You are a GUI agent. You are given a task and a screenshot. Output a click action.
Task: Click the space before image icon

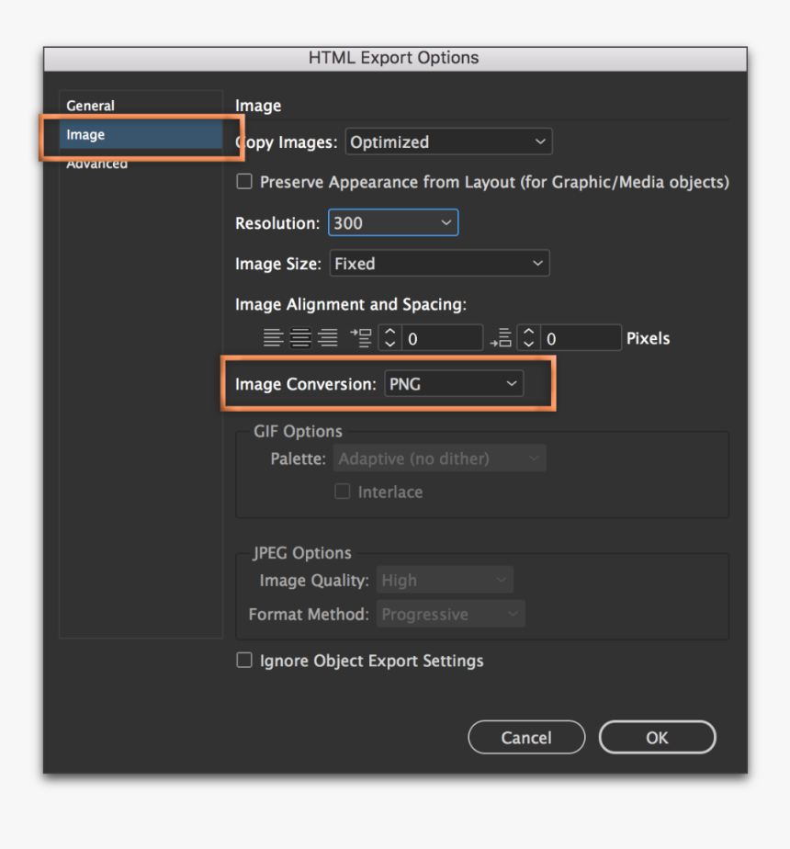(361, 338)
